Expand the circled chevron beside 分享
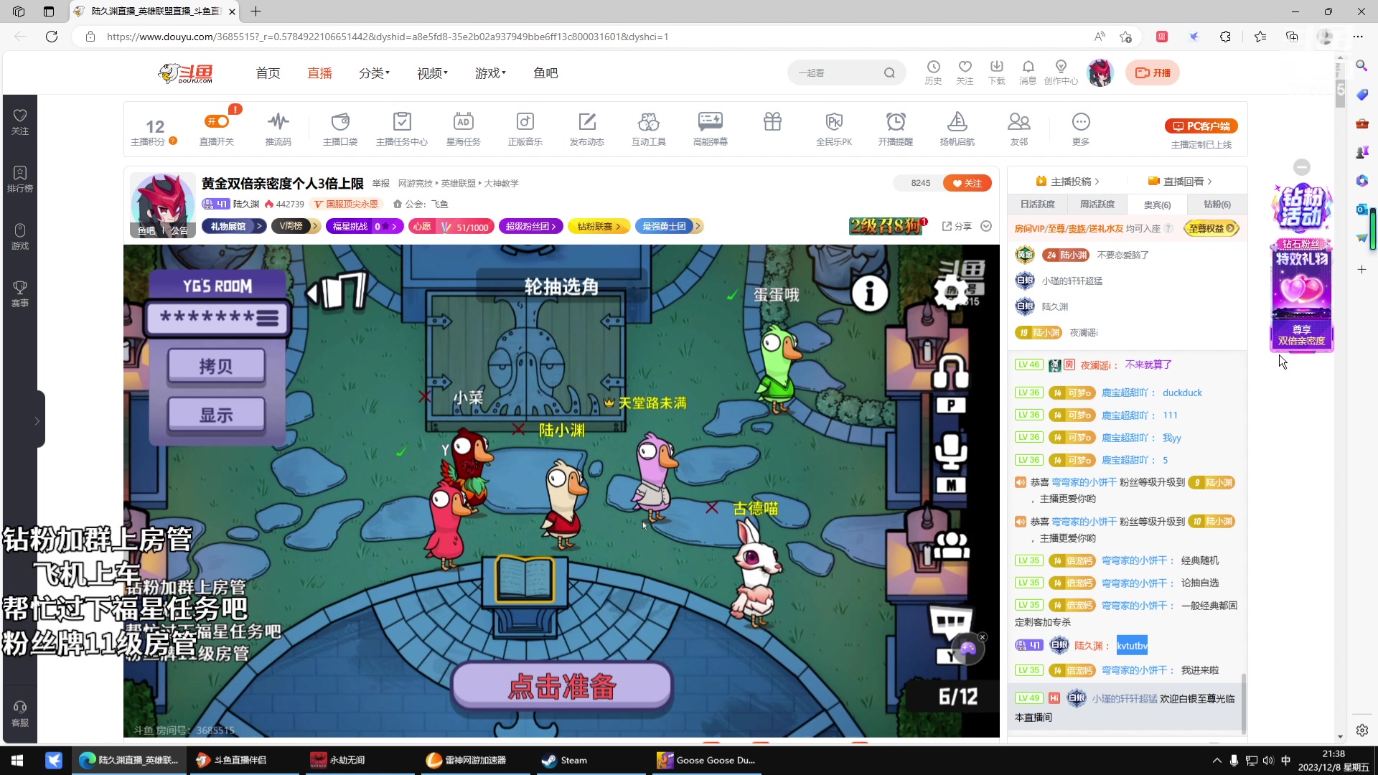 click(x=986, y=226)
